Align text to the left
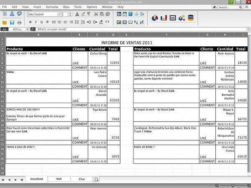This screenshot has width=251, height=188. (59, 22)
